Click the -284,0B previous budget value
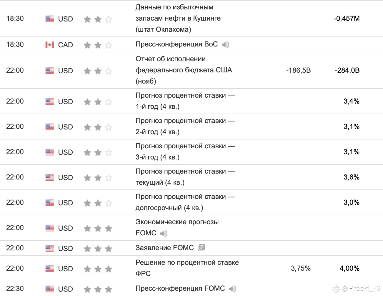This screenshot has width=383, height=296. click(347, 70)
